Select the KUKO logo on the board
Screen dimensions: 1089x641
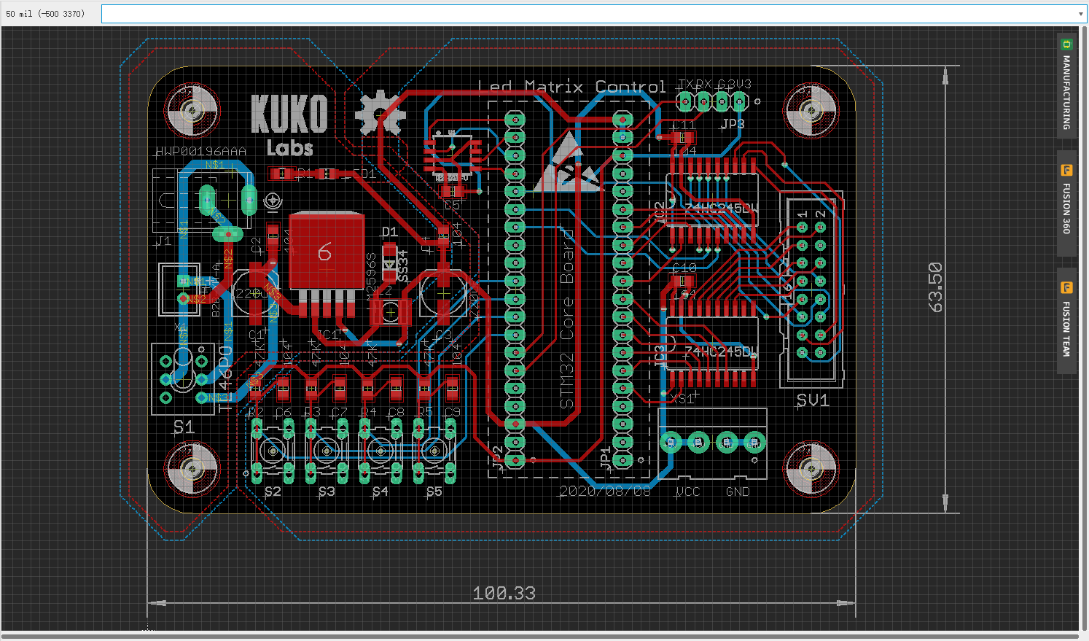(289, 113)
